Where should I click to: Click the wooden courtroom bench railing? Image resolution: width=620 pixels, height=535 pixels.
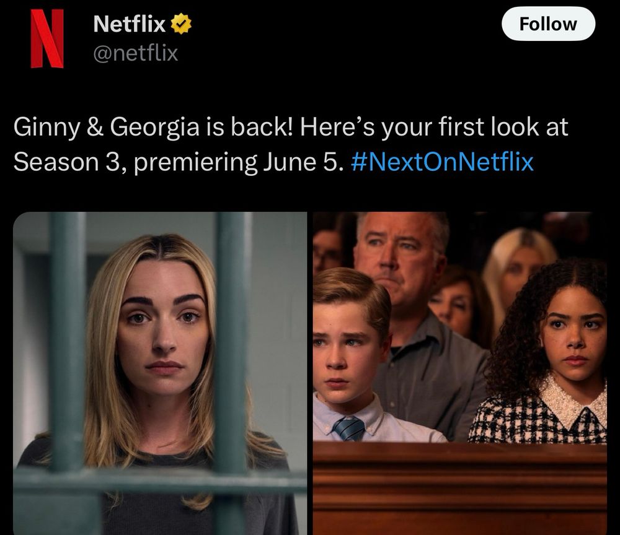[460, 487]
